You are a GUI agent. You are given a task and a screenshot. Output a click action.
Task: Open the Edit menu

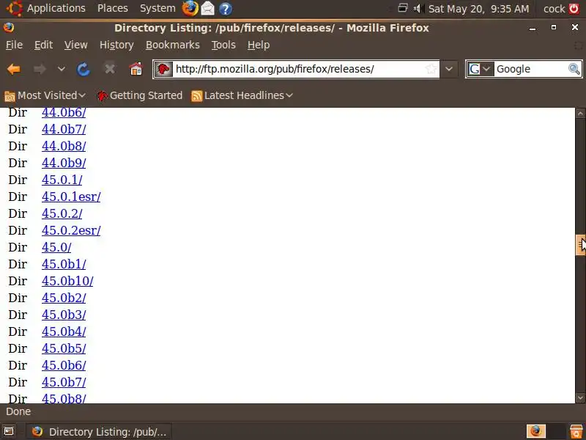[x=43, y=45]
